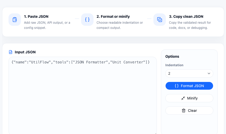Click the Indentation dropdown chevron arrow
Screen dimensions: 226x134
(x=209, y=73)
